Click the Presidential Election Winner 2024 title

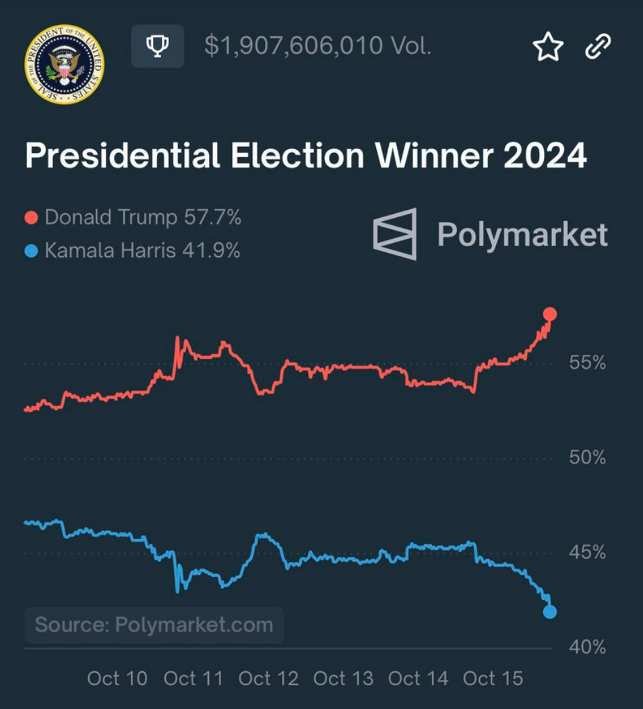[x=306, y=156]
